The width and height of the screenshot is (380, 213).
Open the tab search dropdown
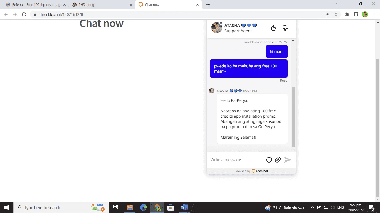(335, 4)
